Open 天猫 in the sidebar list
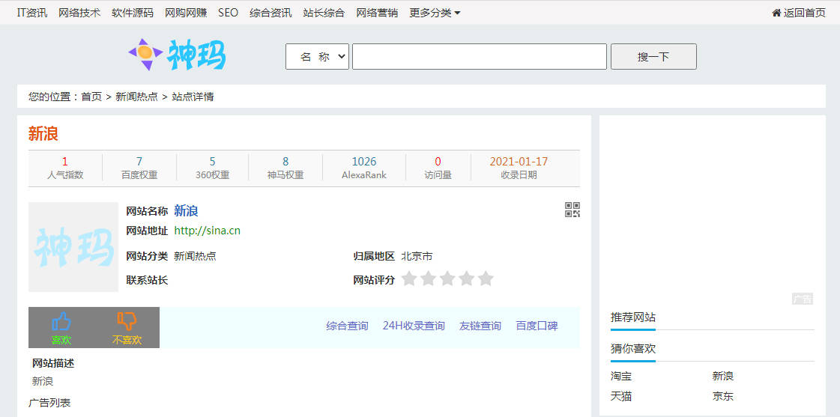This screenshot has width=840, height=417. [621, 397]
